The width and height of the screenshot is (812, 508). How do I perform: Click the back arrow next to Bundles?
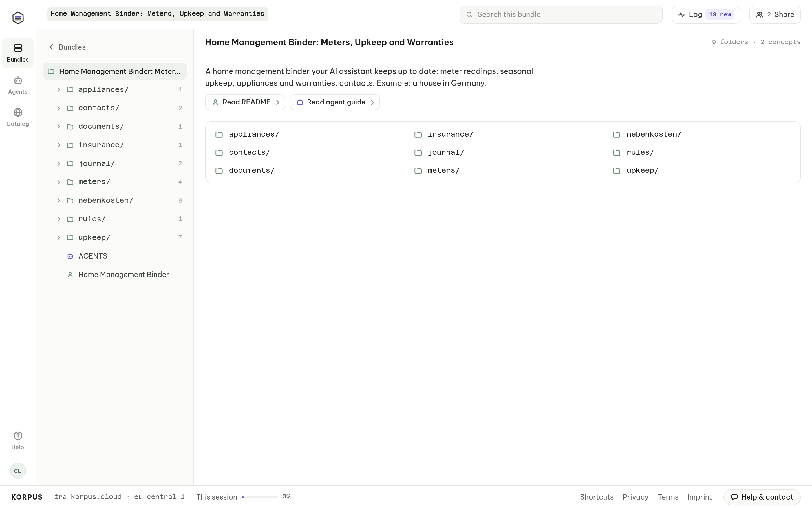pyautogui.click(x=51, y=47)
